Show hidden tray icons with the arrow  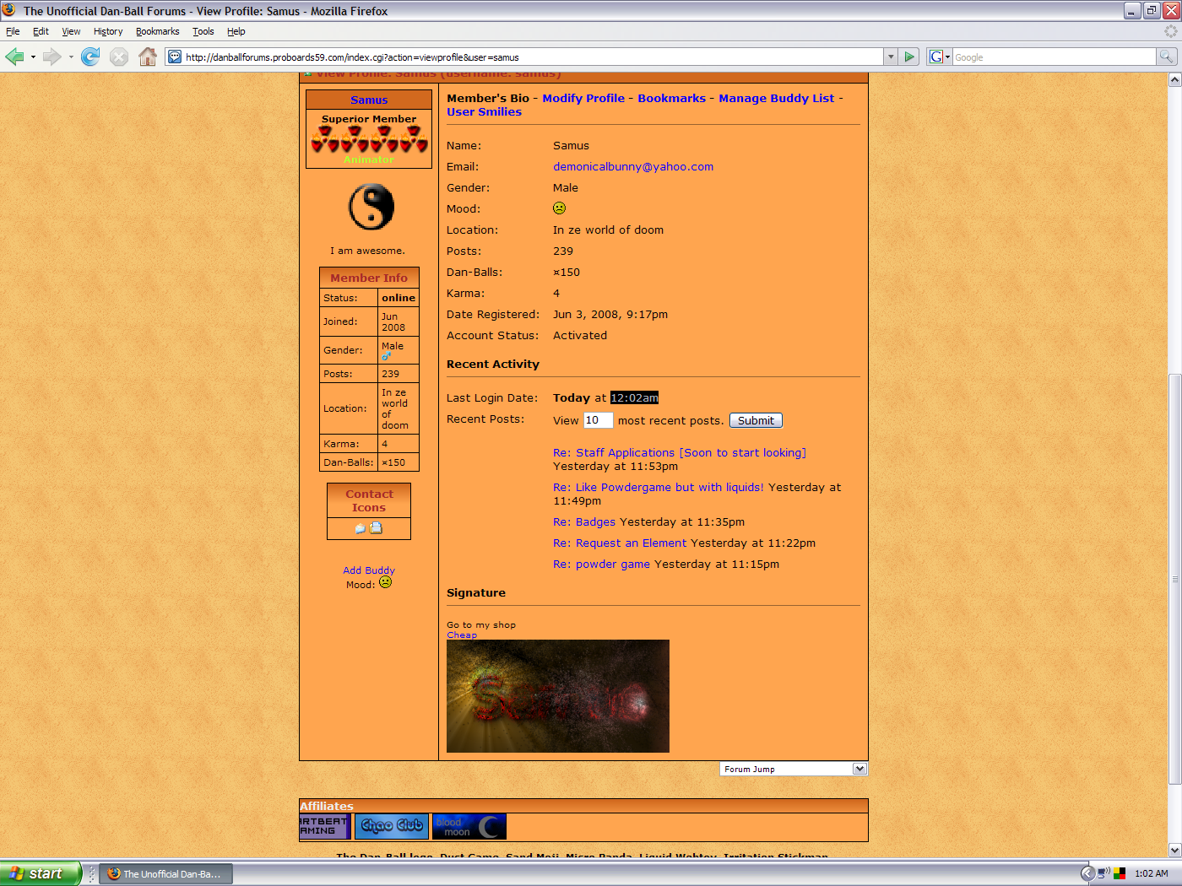(1087, 873)
